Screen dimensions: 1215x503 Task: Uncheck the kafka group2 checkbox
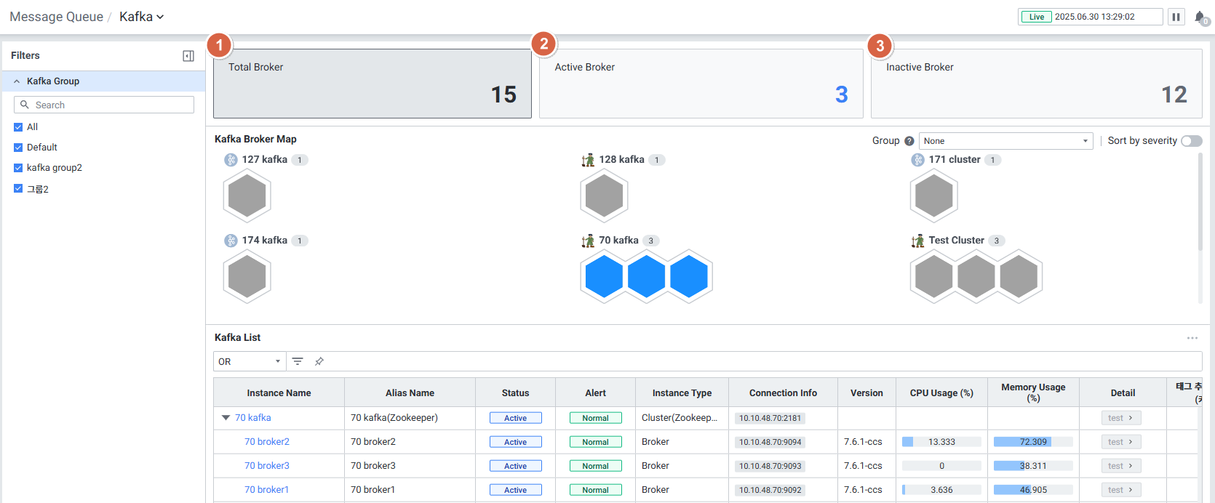pyautogui.click(x=18, y=168)
